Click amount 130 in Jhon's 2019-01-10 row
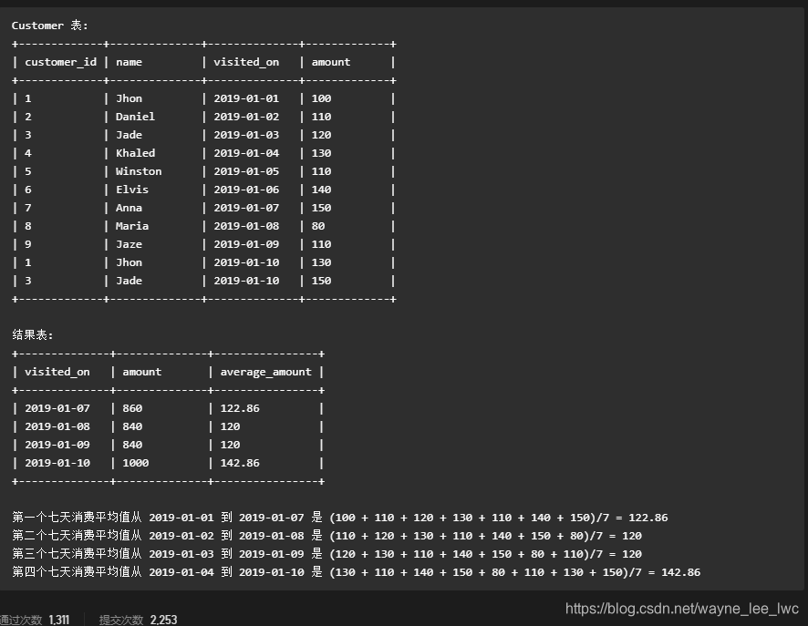This screenshot has width=808, height=626. pos(321,262)
